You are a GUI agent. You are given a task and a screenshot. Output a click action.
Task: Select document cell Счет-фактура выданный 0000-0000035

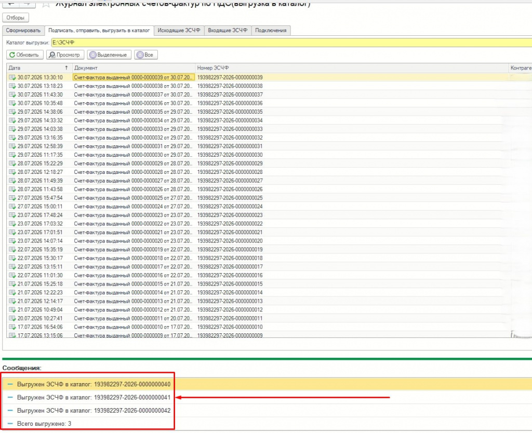[134, 112]
